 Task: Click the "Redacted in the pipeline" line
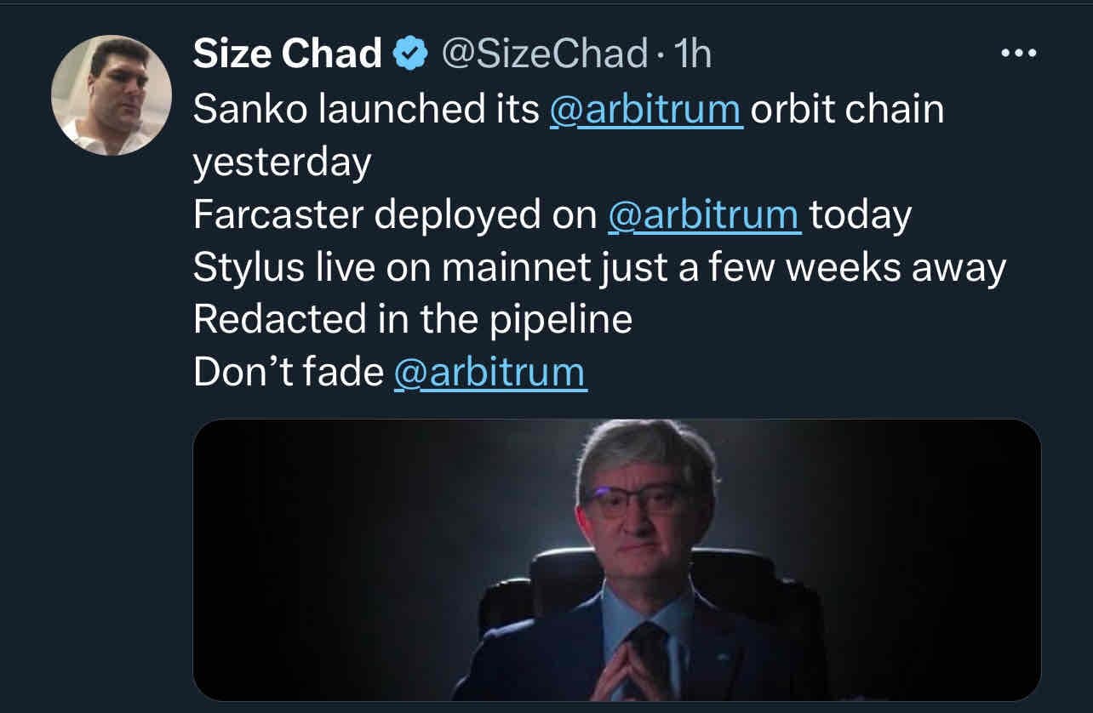pyautogui.click(x=412, y=320)
